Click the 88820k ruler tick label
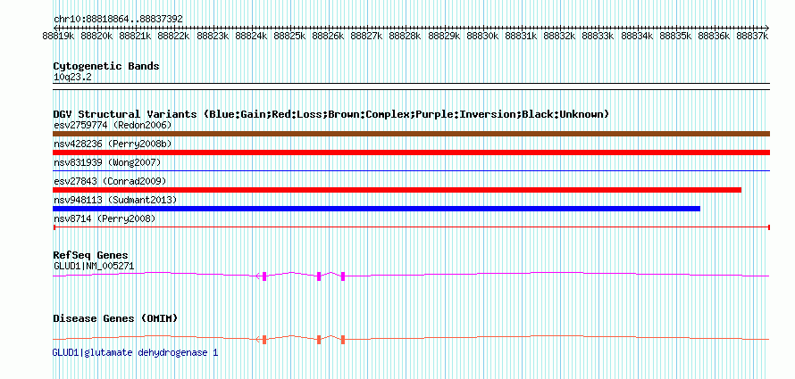The image size is (795, 379). click(x=96, y=36)
